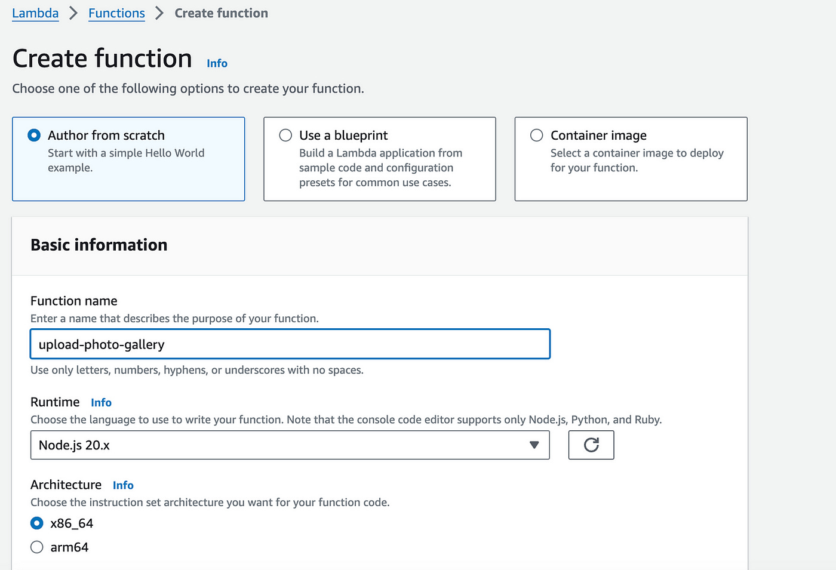836x570 pixels.
Task: Open the Runtime dropdown arrow
Action: coord(534,445)
